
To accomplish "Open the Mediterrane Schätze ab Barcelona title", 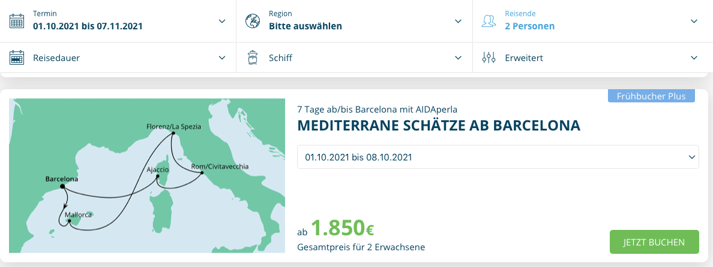I will (x=439, y=126).
